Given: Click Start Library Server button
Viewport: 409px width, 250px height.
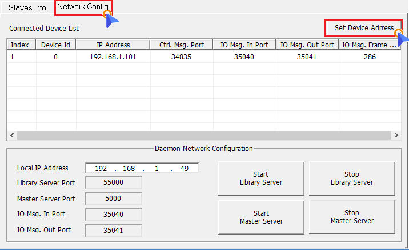Looking at the screenshot, I should [260, 178].
